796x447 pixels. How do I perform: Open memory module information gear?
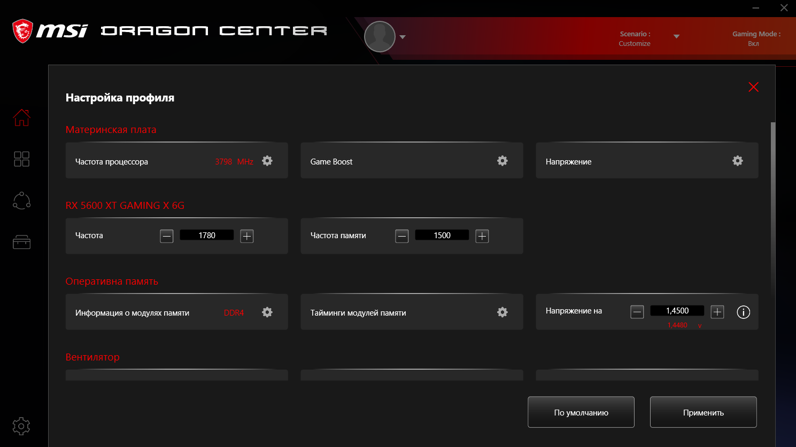pos(267,312)
